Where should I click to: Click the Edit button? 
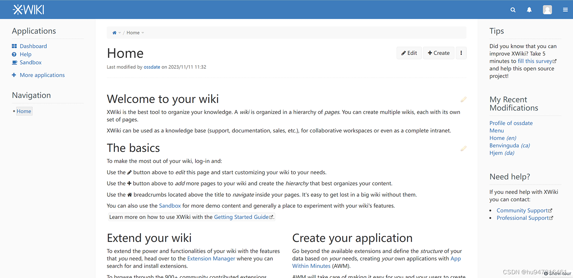(409, 53)
